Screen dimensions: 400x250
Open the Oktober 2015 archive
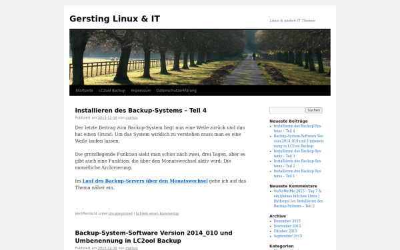coord(285,231)
